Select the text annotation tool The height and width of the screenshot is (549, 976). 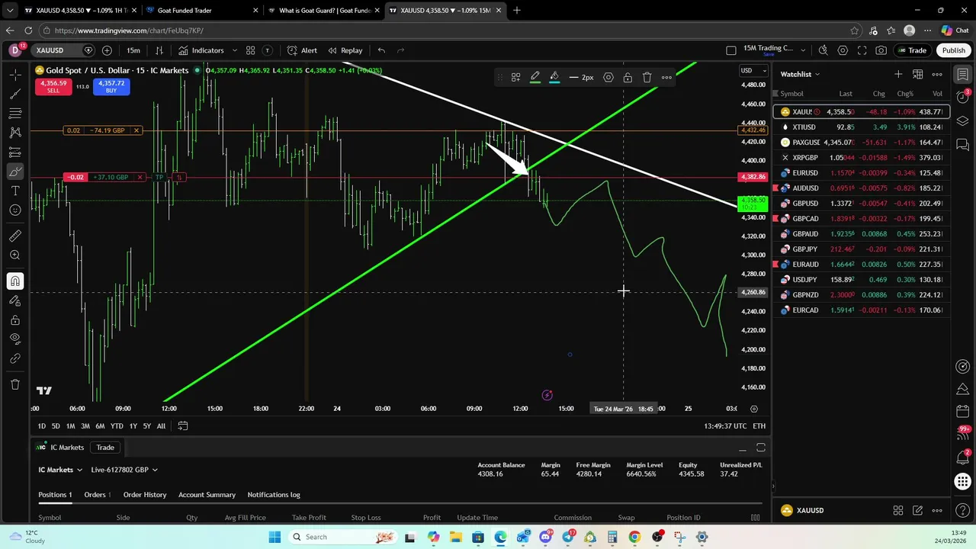coord(15,191)
